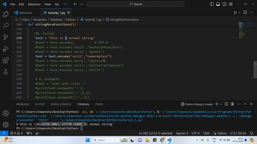Toggle the secondary side bar layout icon
The width and height of the screenshot is (257, 144).
[224, 4]
